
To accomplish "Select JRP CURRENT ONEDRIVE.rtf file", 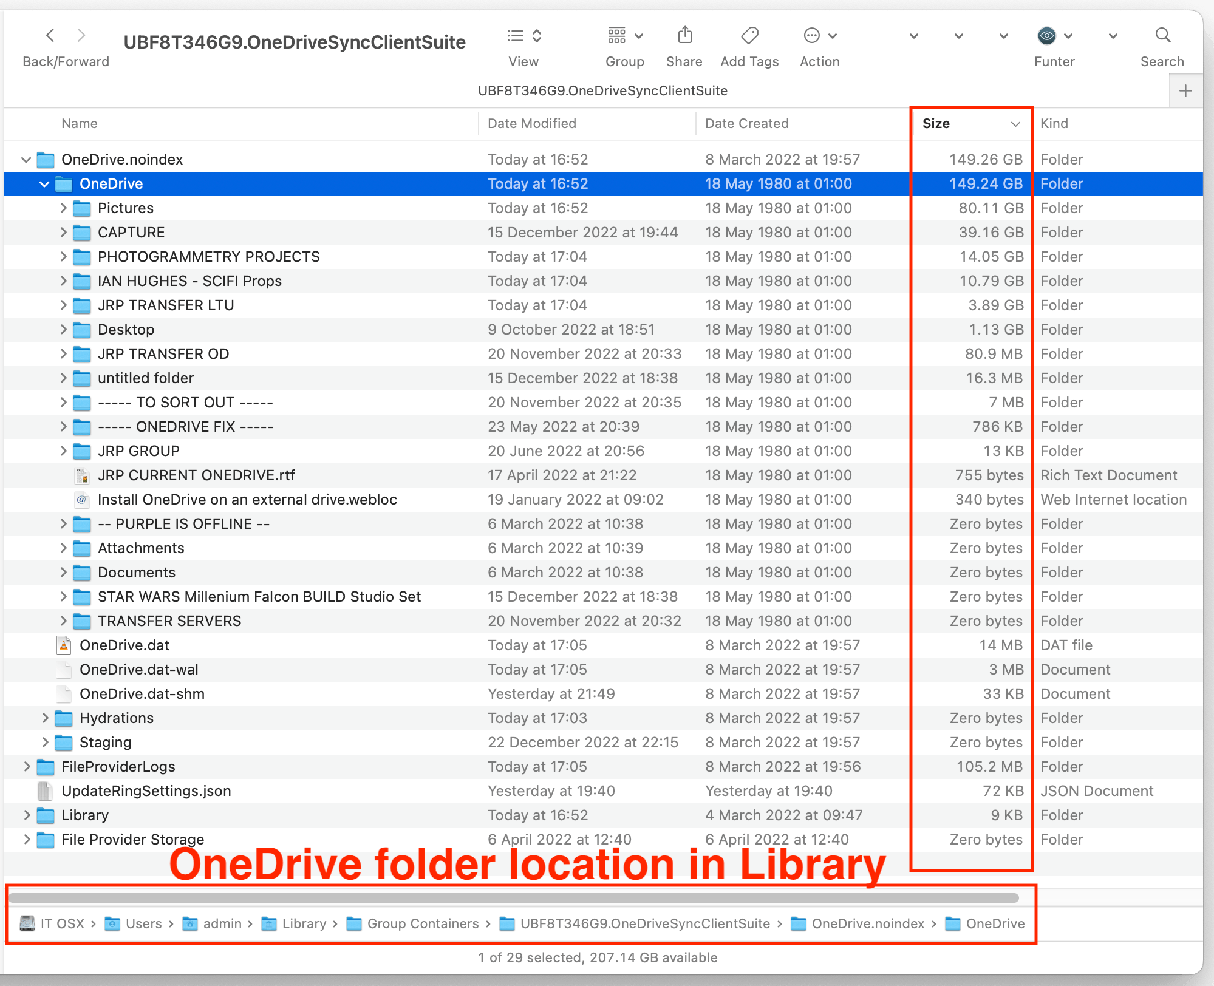I will click(196, 475).
